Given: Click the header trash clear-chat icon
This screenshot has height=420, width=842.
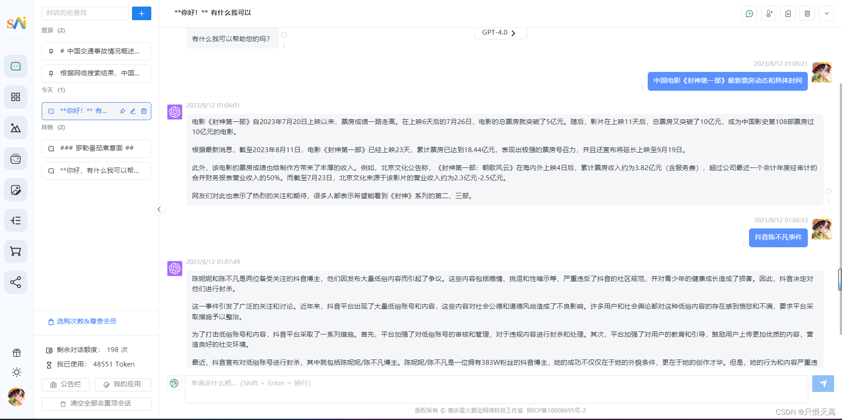Looking at the screenshot, I should coord(807,14).
